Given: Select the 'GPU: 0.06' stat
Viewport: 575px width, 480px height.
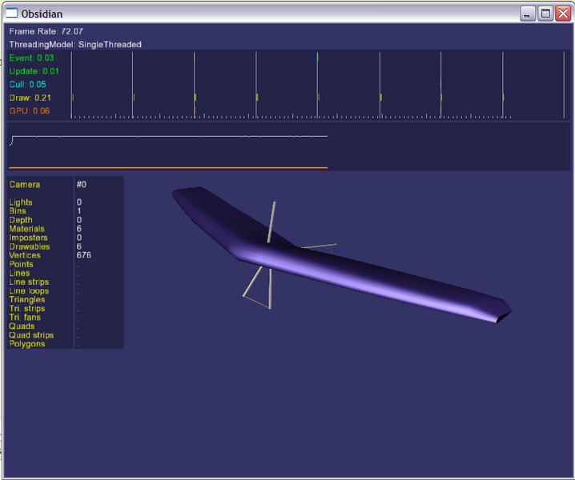Looking at the screenshot, I should click(30, 110).
